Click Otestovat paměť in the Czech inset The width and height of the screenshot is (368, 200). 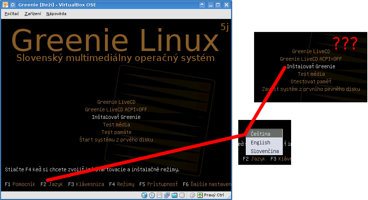coord(311,82)
